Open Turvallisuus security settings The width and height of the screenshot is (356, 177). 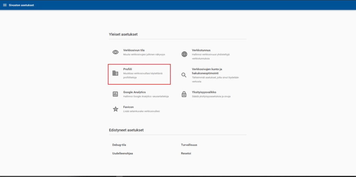pos(189,145)
